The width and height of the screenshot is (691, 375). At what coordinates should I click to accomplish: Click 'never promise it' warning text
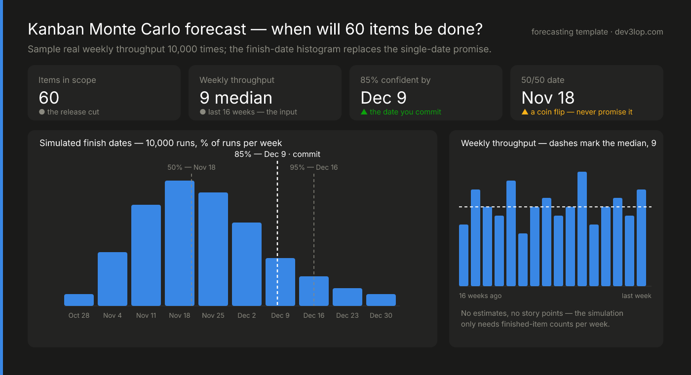(x=605, y=112)
